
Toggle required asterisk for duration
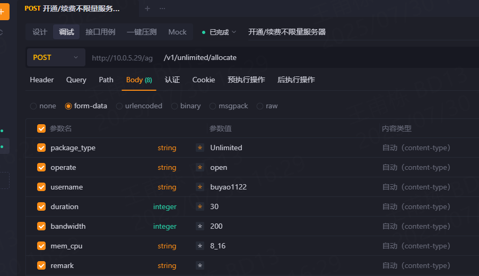[200, 206]
